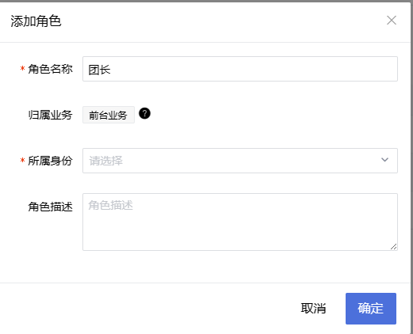The width and height of the screenshot is (413, 334).
Task: Close the 添加角色 dialog with the X icon
Action: click(x=392, y=21)
